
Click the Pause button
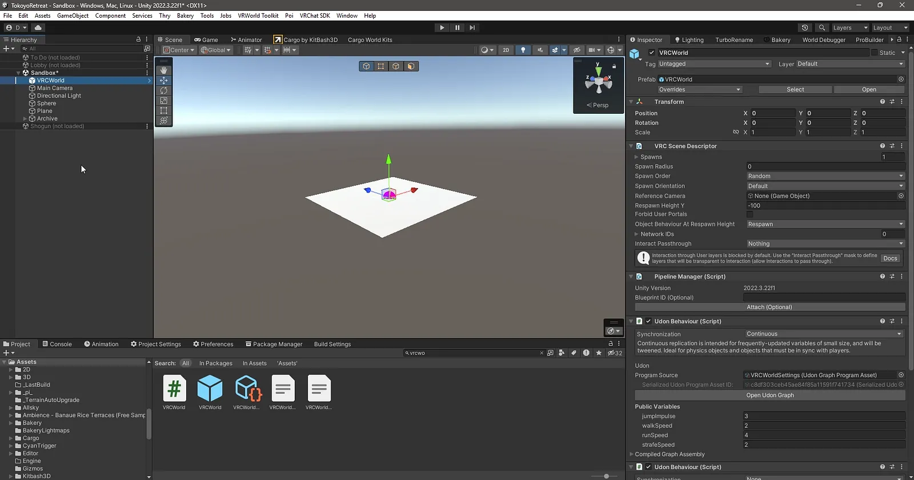coord(457,27)
